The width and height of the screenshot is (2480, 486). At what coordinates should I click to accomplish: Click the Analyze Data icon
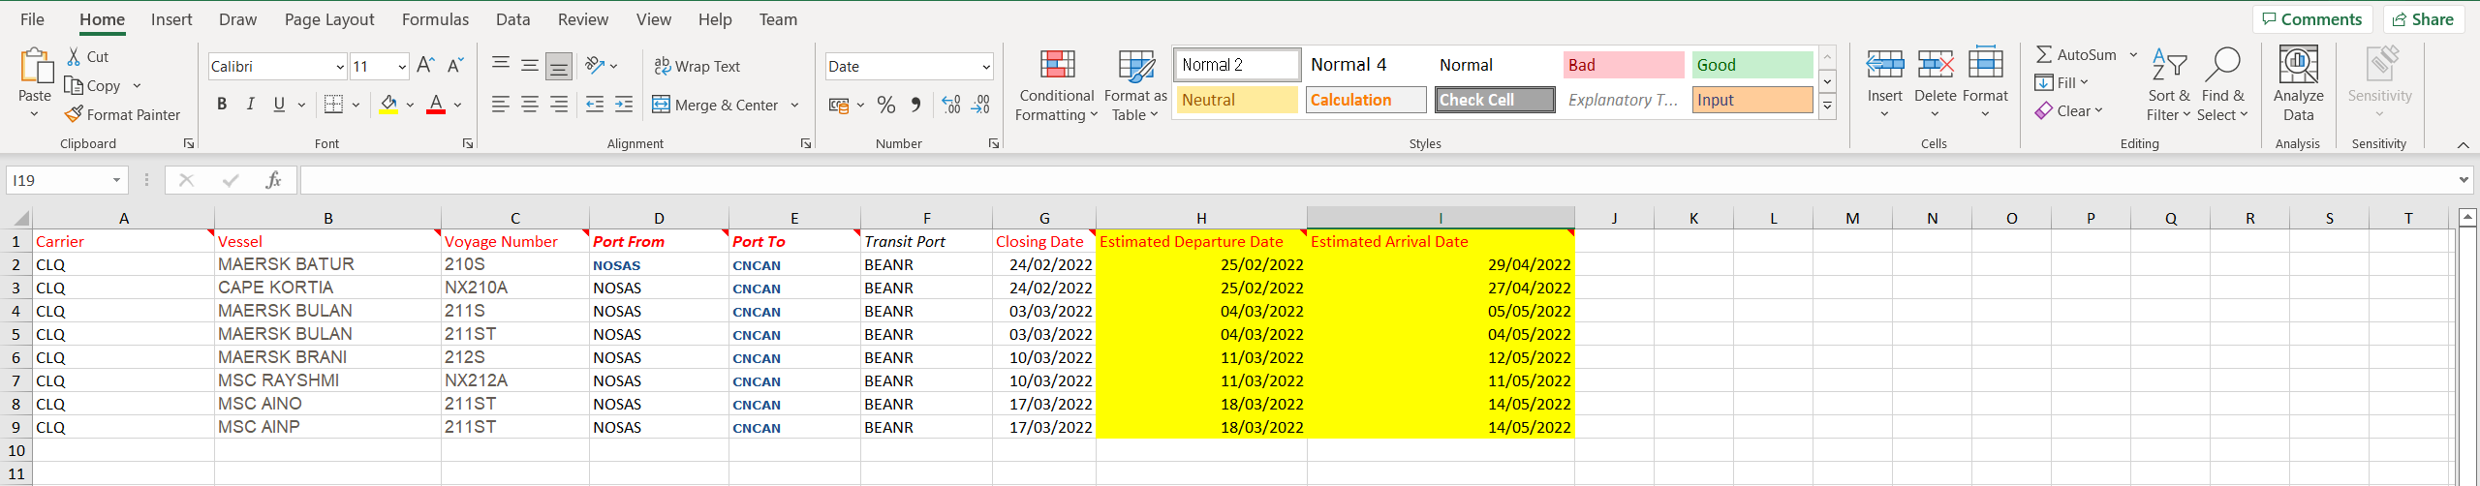(x=2298, y=66)
